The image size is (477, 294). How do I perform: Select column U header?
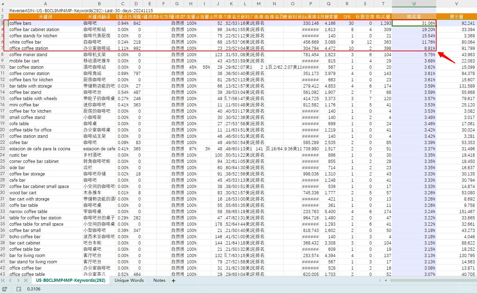[x=414, y=3]
